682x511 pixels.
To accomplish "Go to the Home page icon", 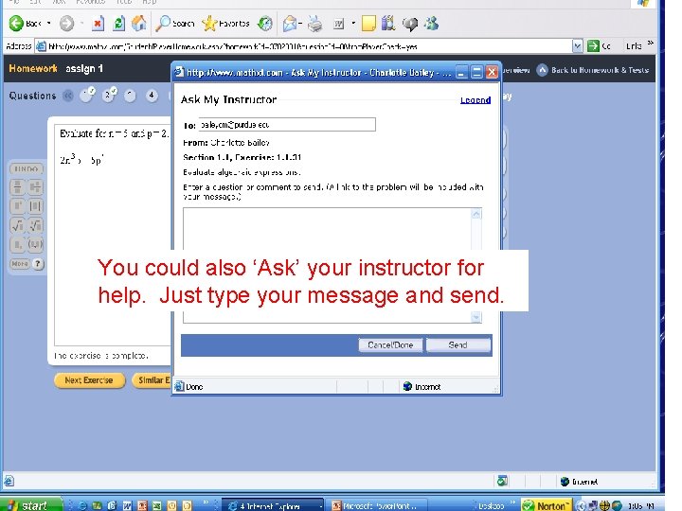I will pos(139,24).
